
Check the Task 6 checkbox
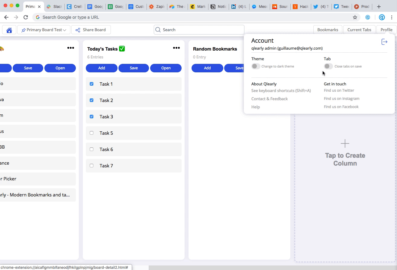(92, 149)
